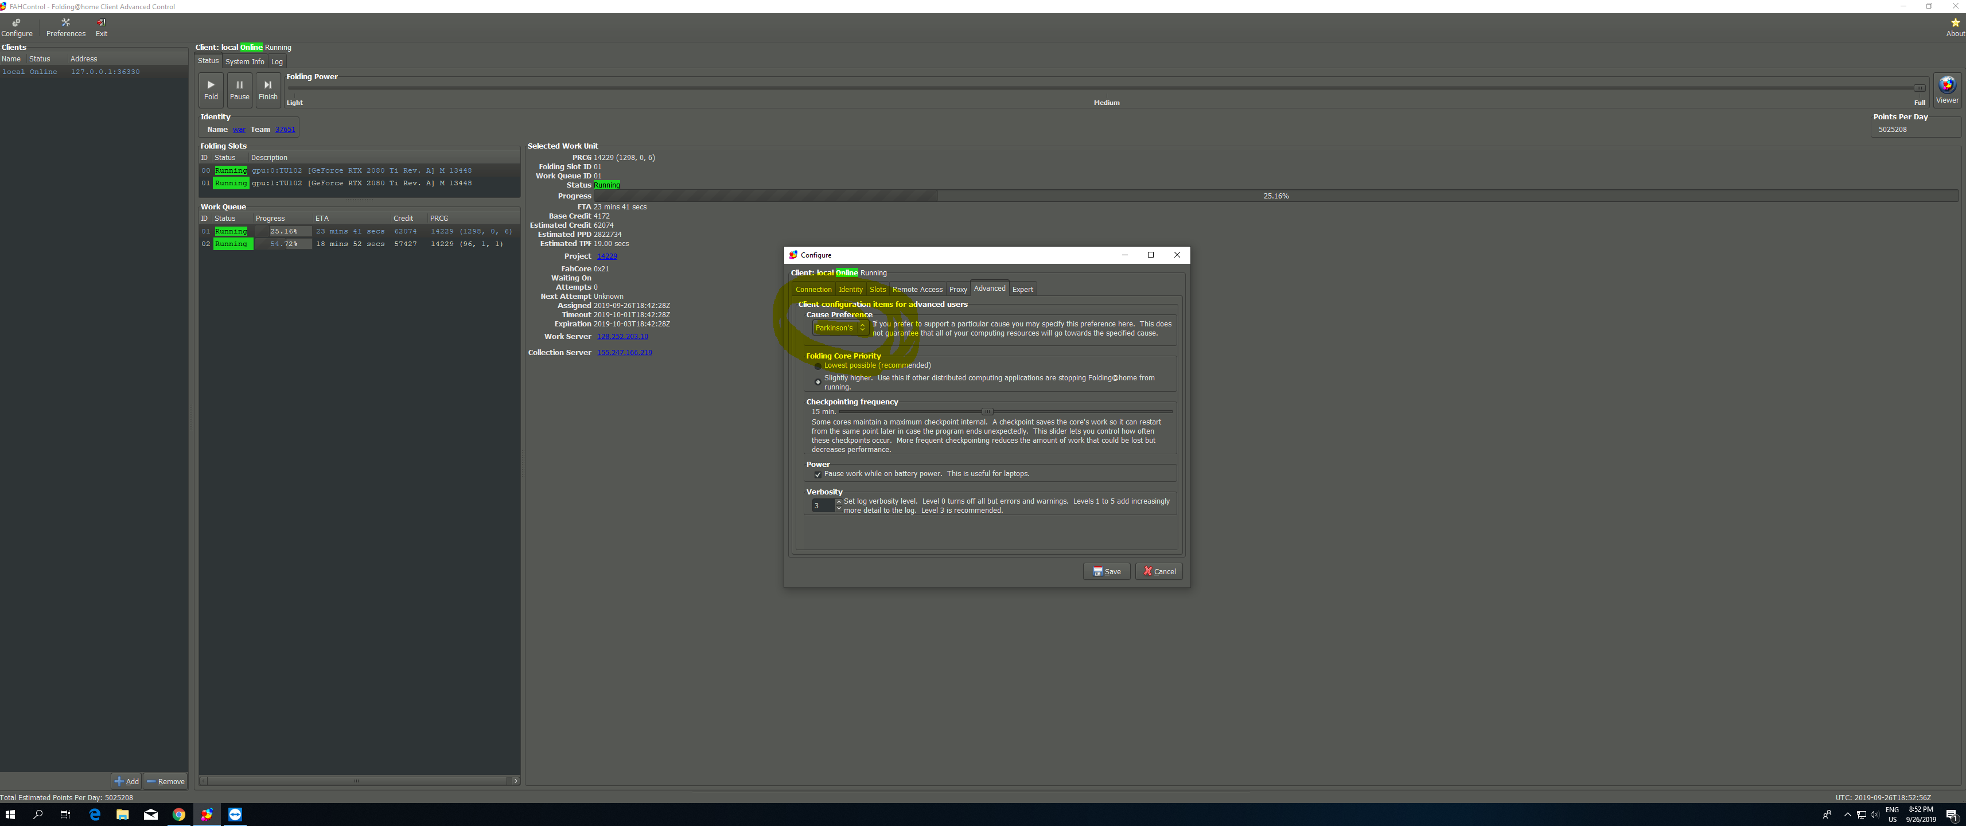Select Lowest possible core priority
This screenshot has height=826, width=1966.
817,365
